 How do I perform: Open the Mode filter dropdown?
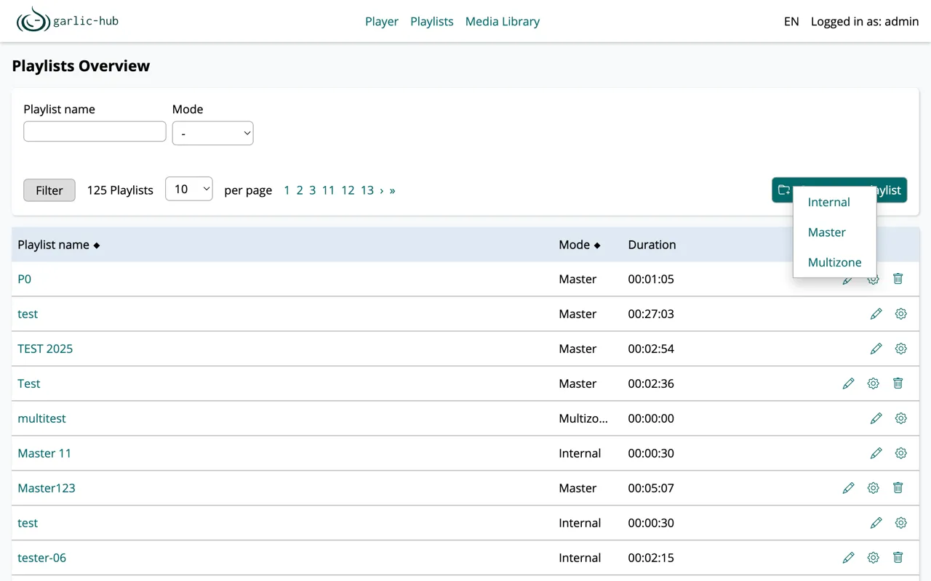212,133
